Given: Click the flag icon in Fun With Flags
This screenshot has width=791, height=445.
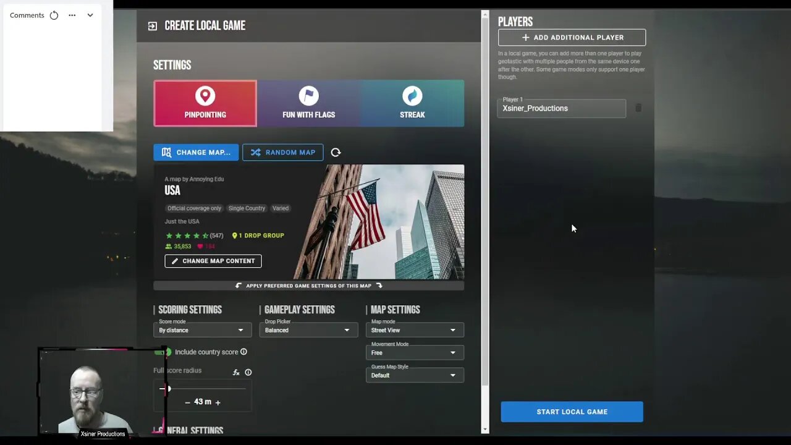Looking at the screenshot, I should 308,96.
